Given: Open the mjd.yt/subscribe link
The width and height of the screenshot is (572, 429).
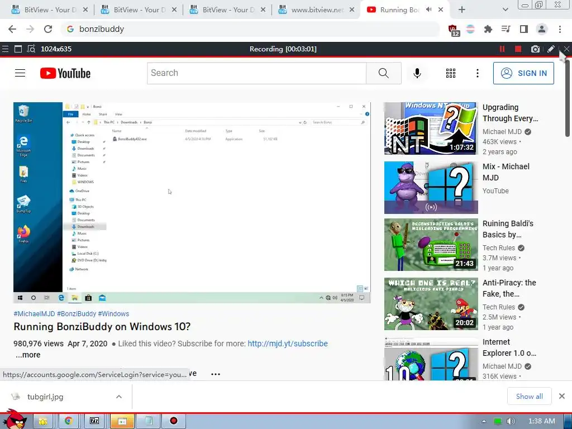Looking at the screenshot, I should 288,344.
